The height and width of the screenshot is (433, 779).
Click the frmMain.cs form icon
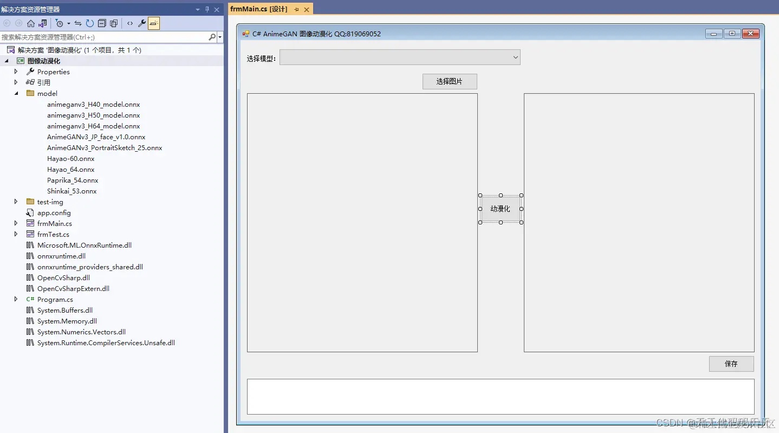[30, 223]
